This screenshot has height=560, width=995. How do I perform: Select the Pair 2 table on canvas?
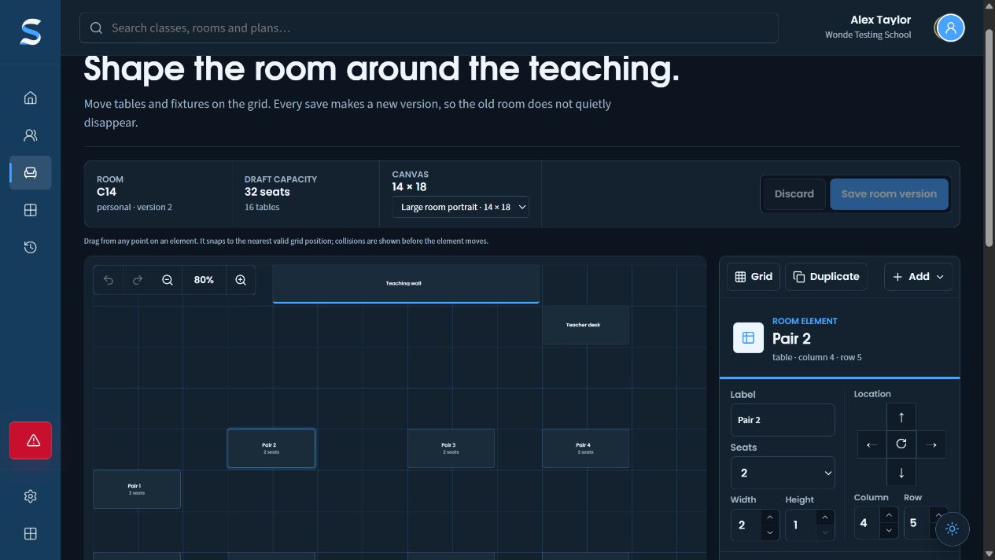coord(271,448)
